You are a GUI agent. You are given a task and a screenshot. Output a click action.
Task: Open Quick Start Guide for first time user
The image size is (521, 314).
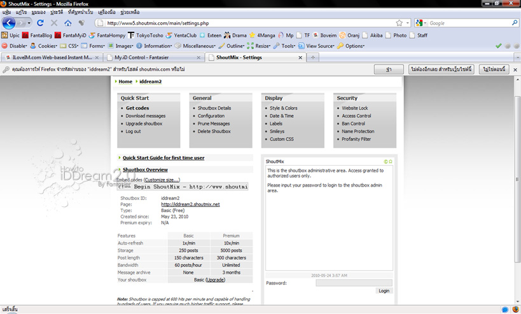click(x=163, y=158)
